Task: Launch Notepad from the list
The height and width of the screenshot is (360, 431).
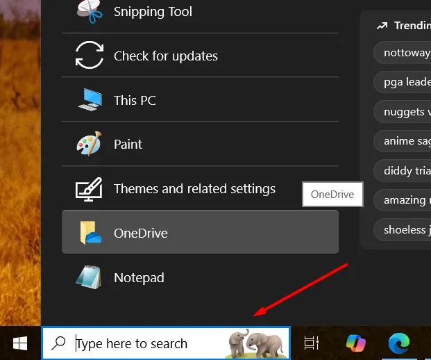Action: (x=200, y=277)
